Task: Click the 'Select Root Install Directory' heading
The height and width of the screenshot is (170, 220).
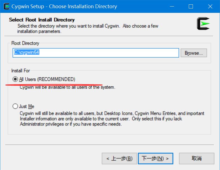Action: (42, 20)
